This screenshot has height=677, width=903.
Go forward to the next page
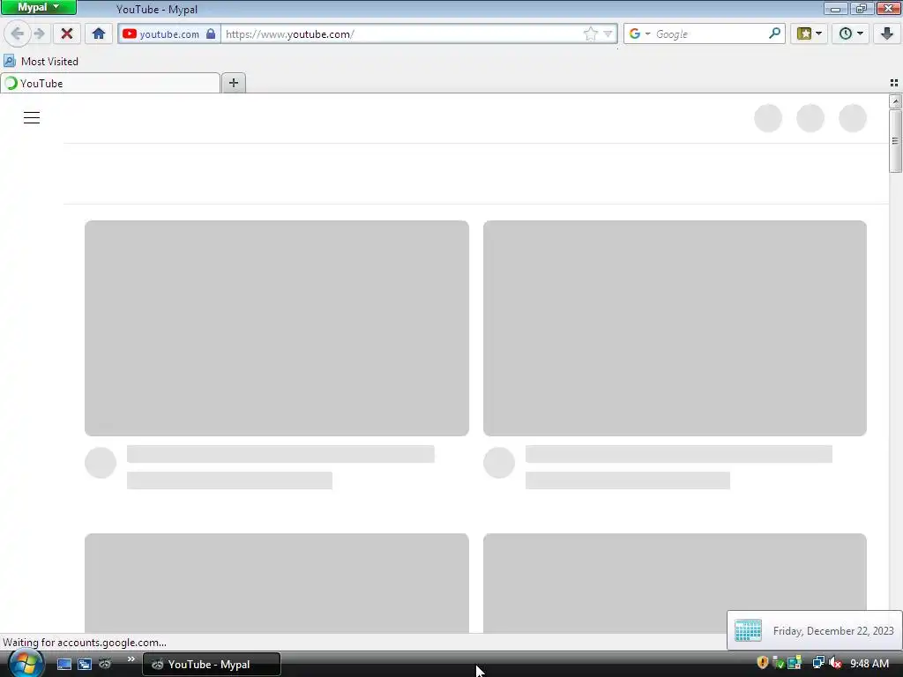click(39, 33)
